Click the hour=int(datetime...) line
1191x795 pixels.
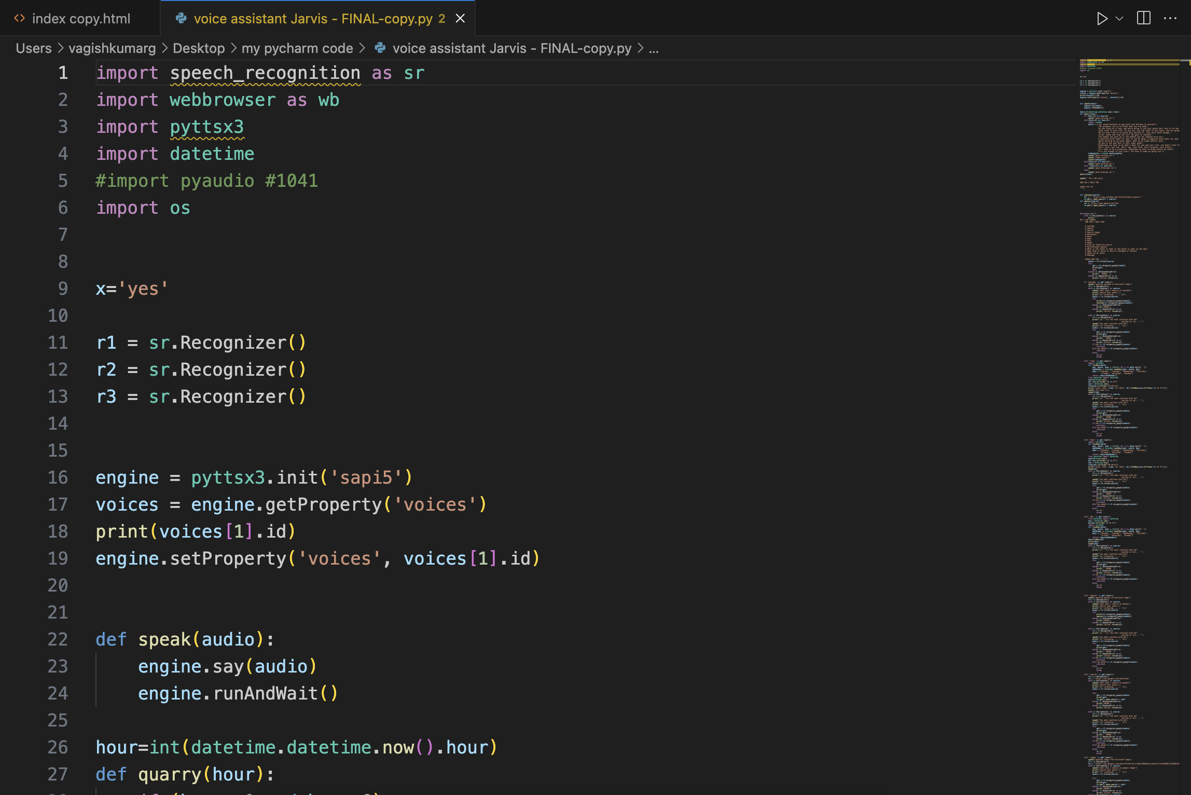click(296, 747)
